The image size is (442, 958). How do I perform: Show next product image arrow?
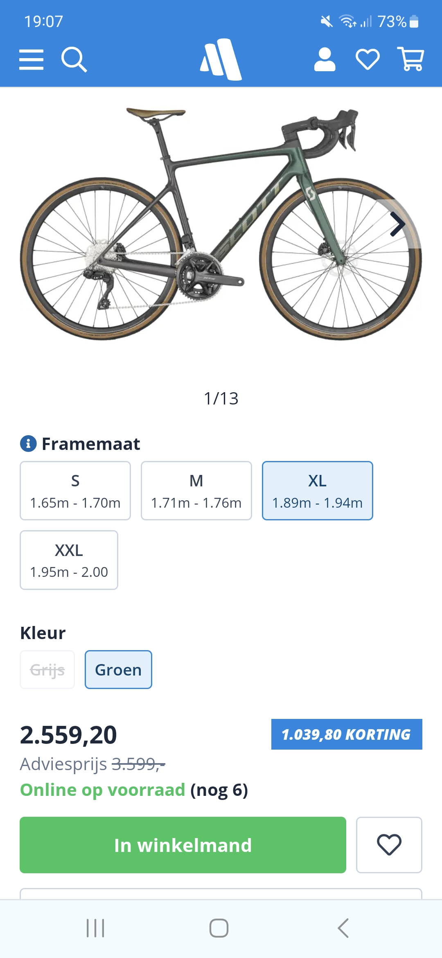coord(397,224)
